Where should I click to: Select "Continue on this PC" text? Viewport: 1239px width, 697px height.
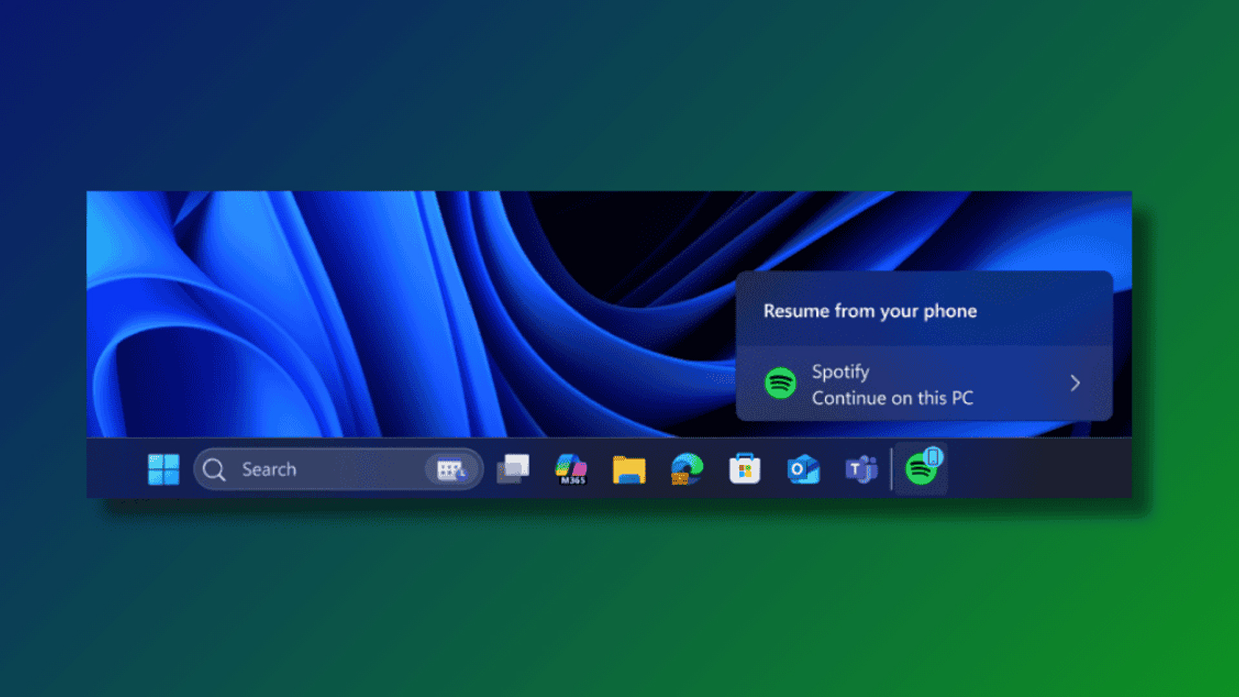(892, 398)
